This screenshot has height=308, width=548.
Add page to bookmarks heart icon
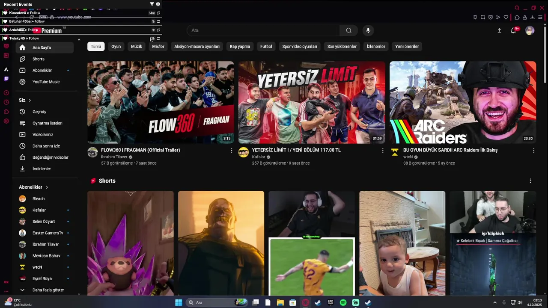point(506,18)
